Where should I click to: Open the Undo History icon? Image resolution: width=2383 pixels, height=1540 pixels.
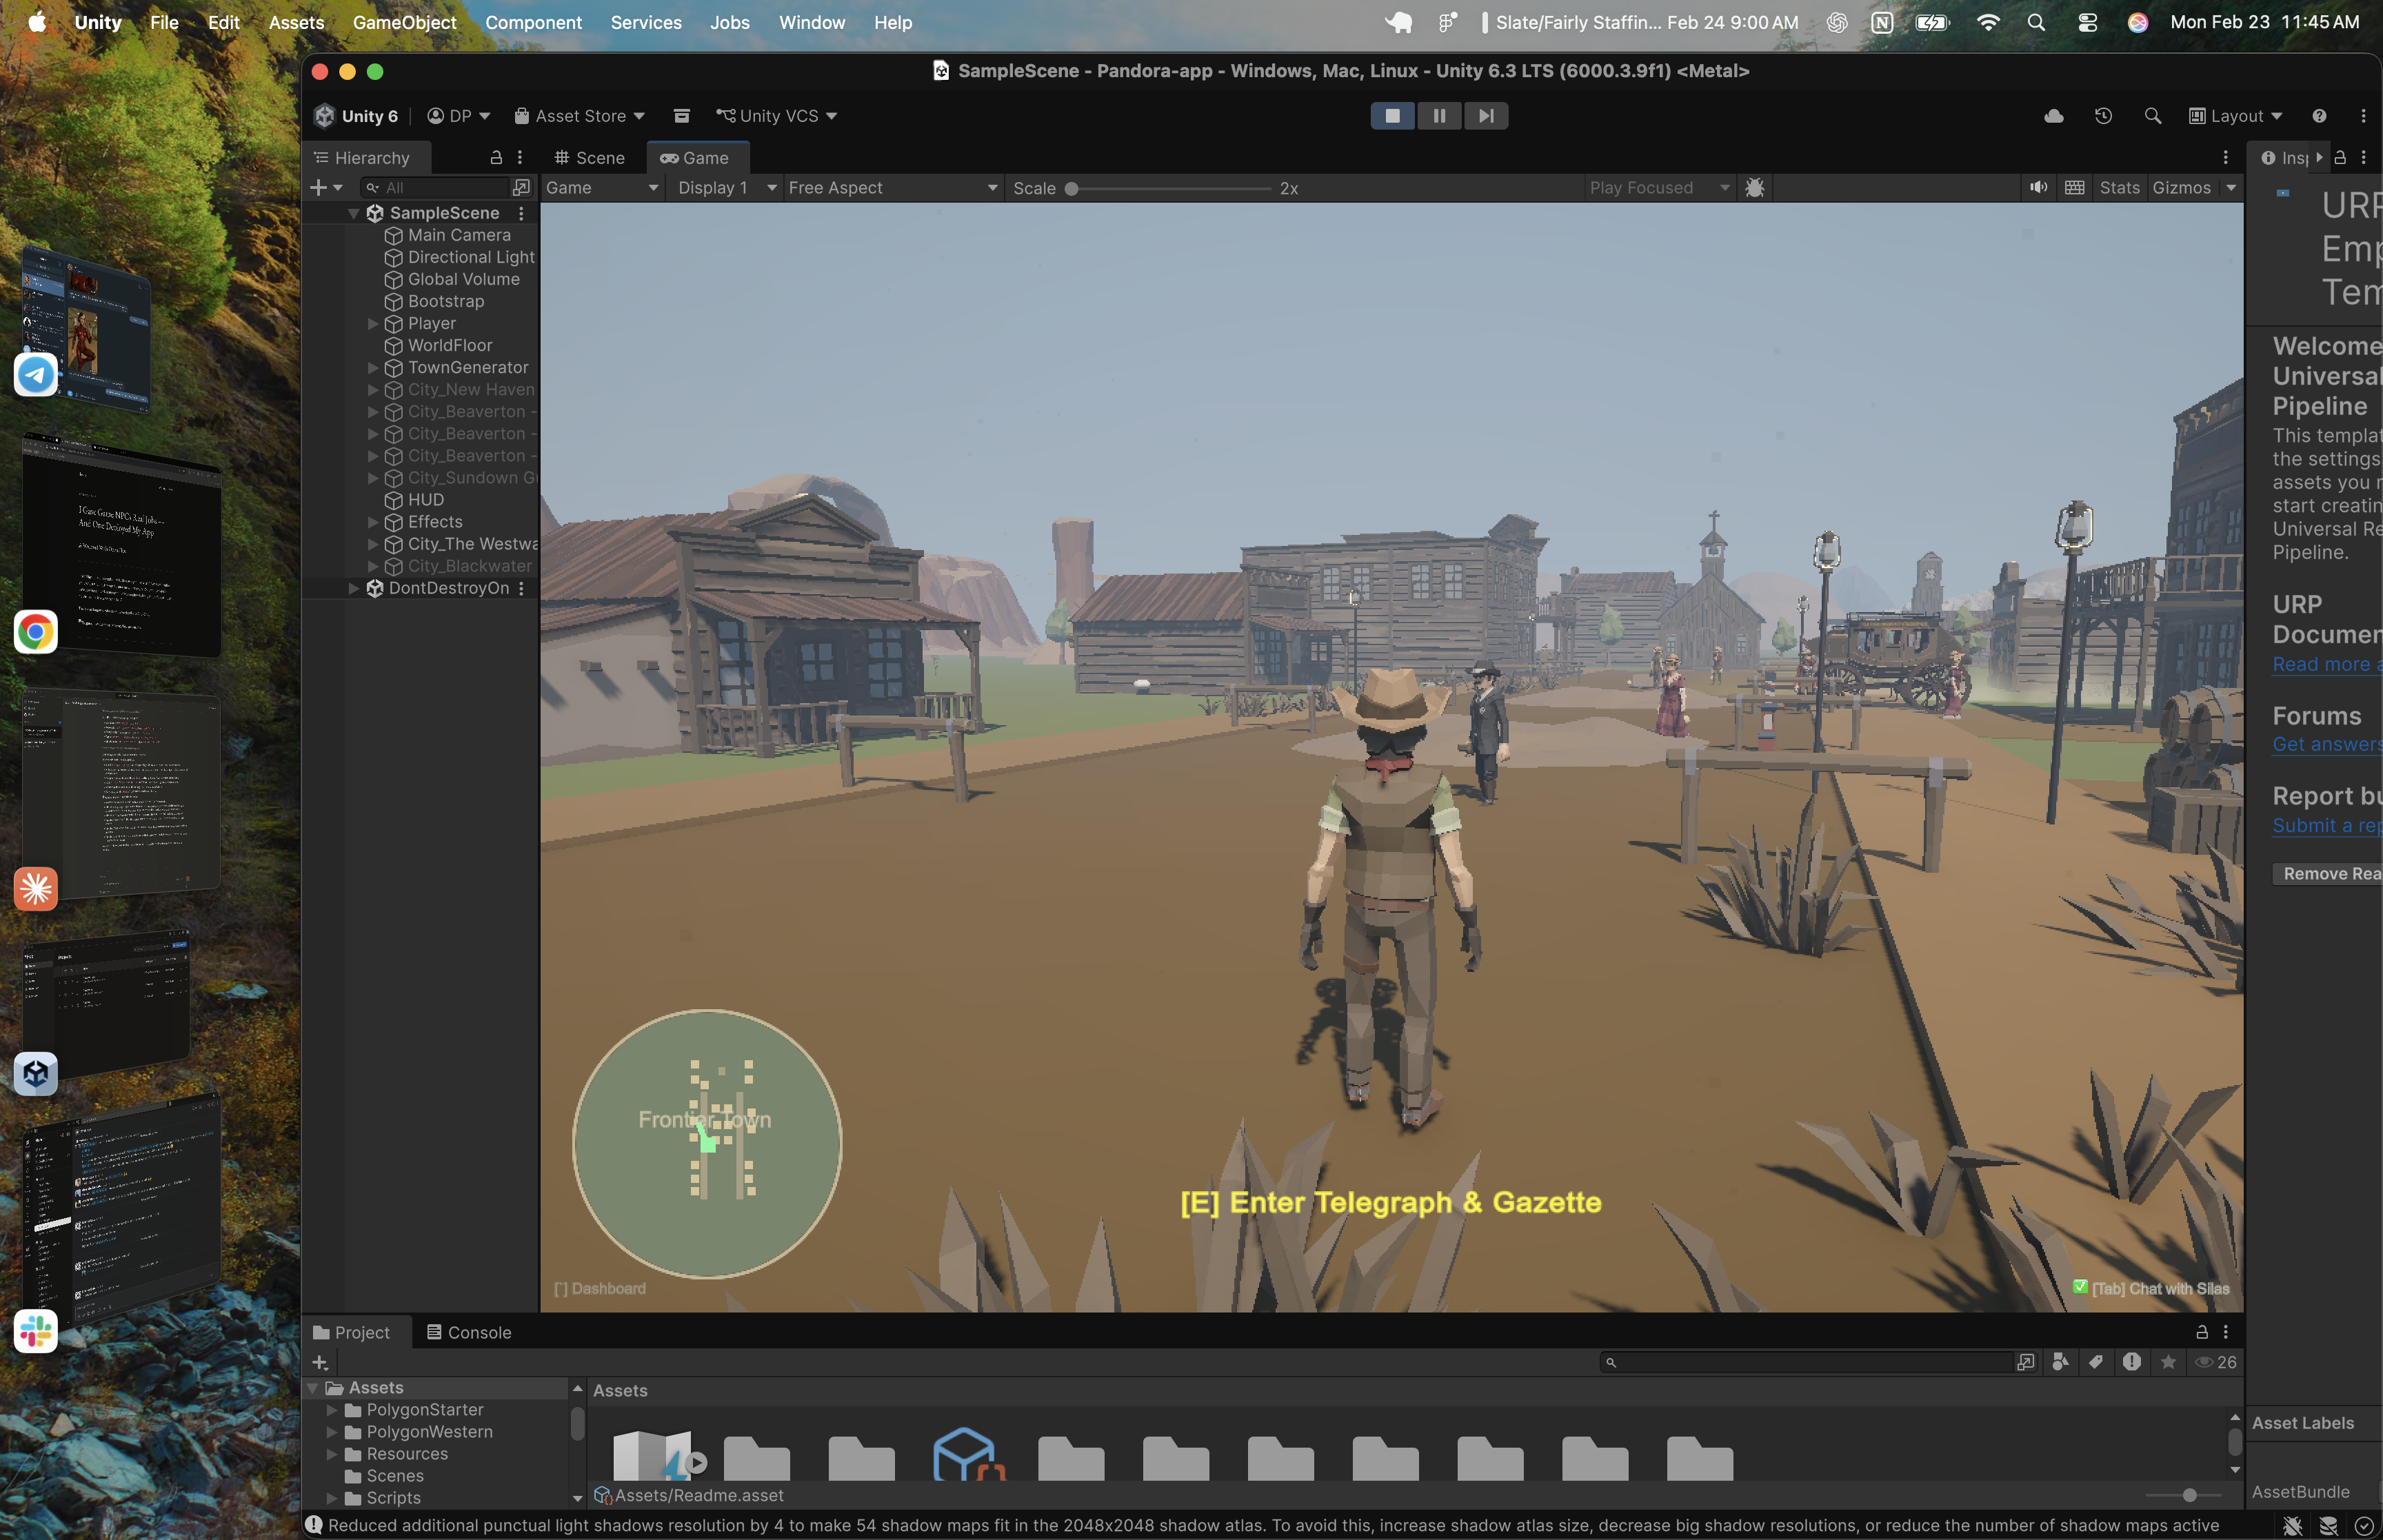[x=2103, y=116]
